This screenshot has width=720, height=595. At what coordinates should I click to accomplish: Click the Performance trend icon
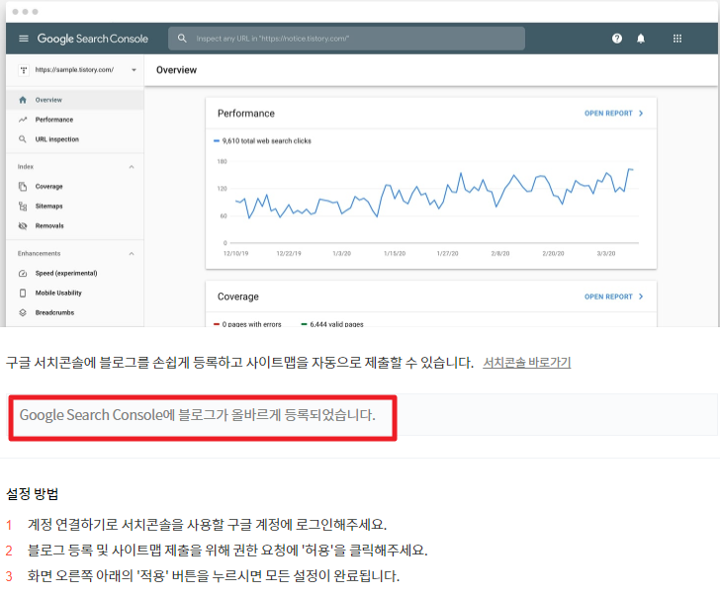[23, 120]
